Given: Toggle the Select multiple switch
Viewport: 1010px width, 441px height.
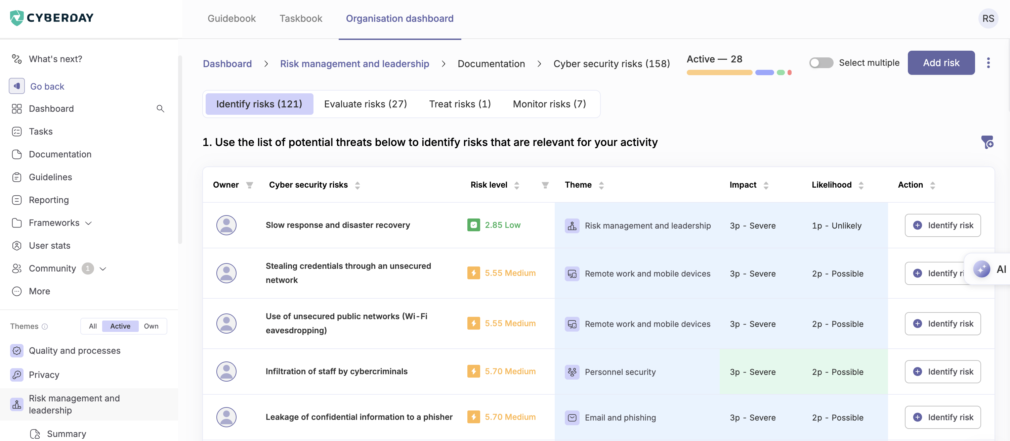Looking at the screenshot, I should pyautogui.click(x=821, y=63).
